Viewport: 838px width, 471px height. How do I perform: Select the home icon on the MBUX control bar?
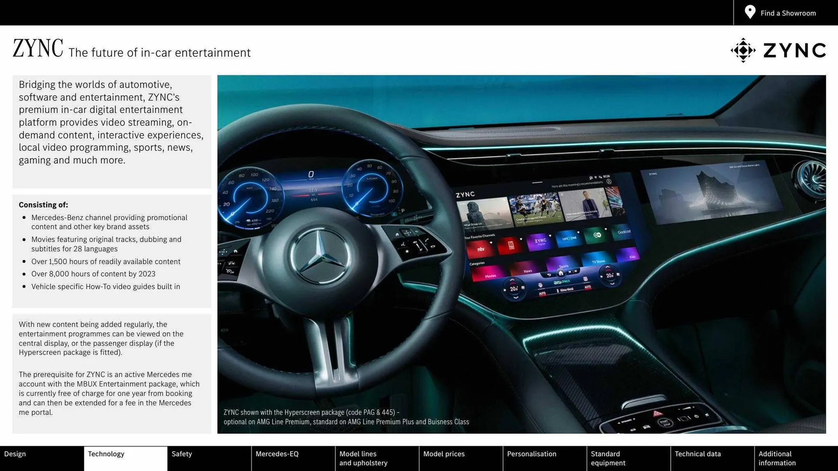(561, 273)
